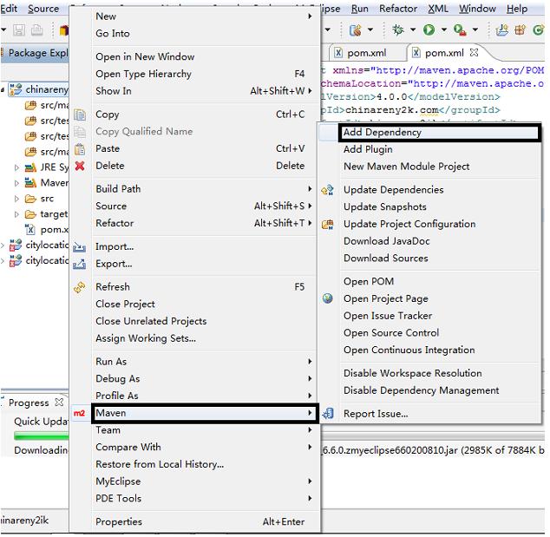The image size is (550, 537).
Task: Select Update Snapshots
Action: pos(429,207)
